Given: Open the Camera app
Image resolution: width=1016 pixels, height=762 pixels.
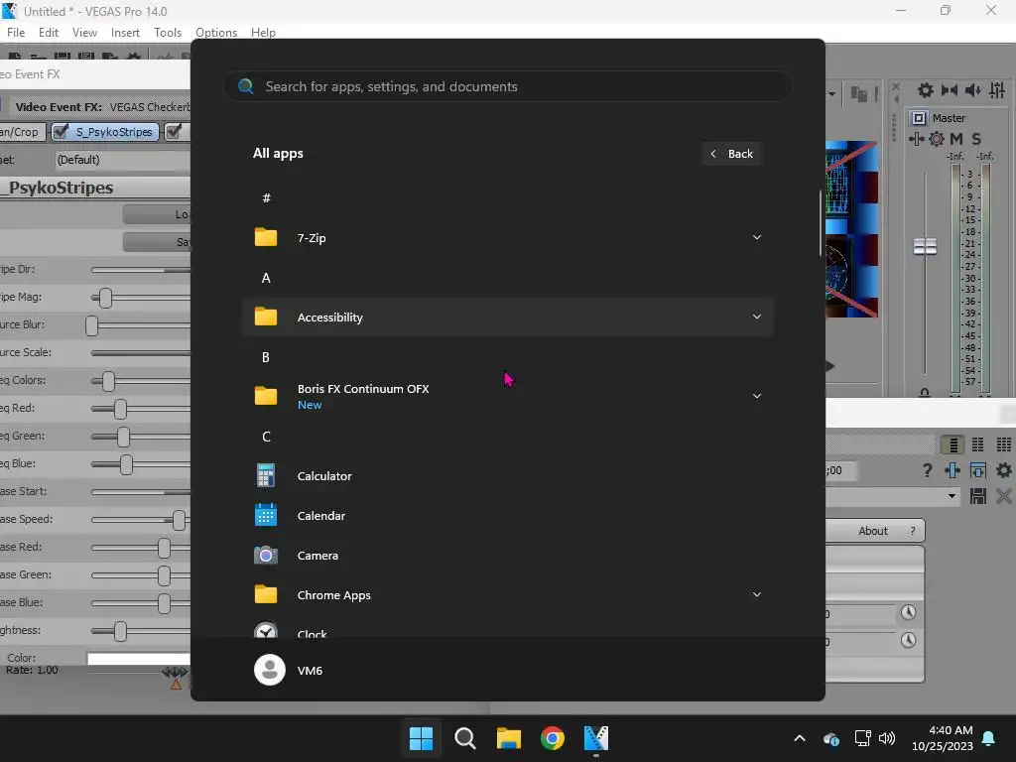Looking at the screenshot, I should pyautogui.click(x=507, y=556).
